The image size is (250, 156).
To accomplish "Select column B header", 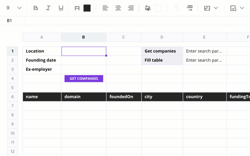I will point(84,37).
